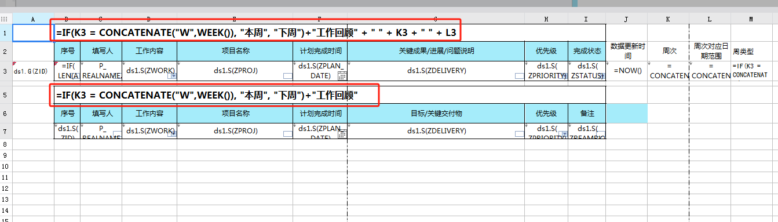Select row 2 header
The image size is (778, 222).
click(6, 51)
